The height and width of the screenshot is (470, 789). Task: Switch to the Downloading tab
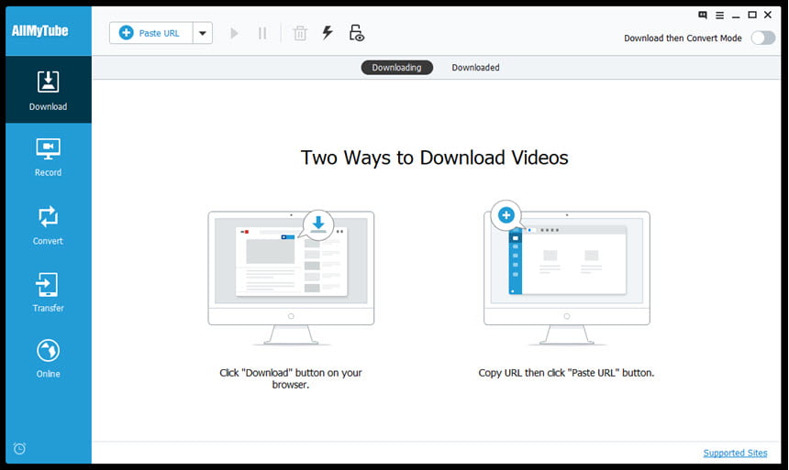(x=397, y=68)
